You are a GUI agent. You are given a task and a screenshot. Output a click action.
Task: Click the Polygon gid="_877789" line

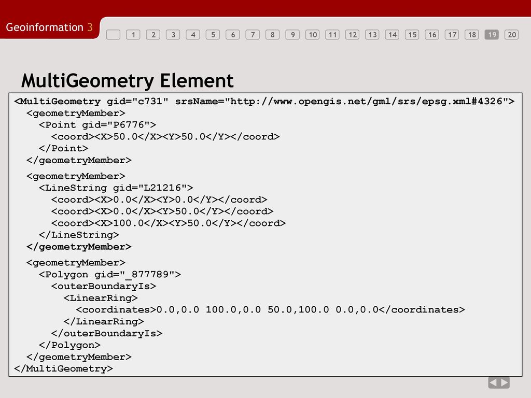click(x=110, y=274)
